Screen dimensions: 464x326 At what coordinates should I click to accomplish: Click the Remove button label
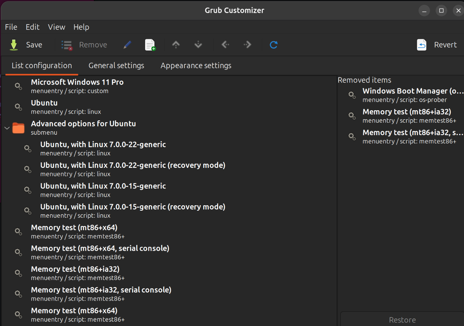click(93, 45)
